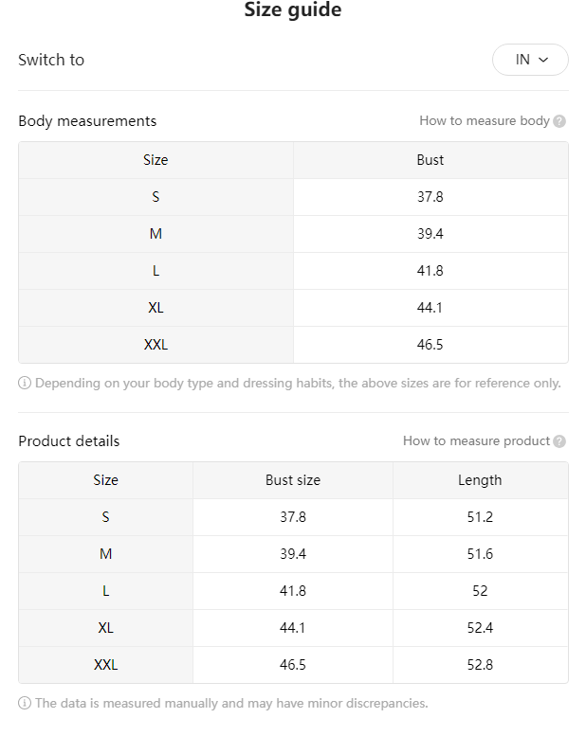
Task: Click the help icon next to How to measure body
Action: point(559,121)
